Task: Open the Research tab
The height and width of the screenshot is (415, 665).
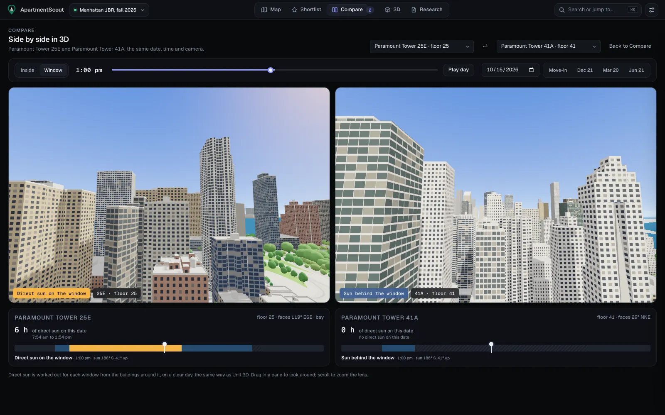Action: 427,10
